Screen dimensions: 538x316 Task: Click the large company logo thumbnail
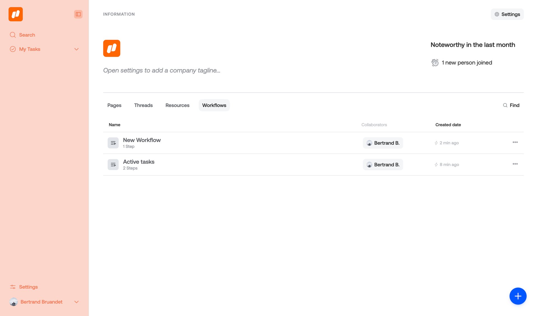[112, 48]
